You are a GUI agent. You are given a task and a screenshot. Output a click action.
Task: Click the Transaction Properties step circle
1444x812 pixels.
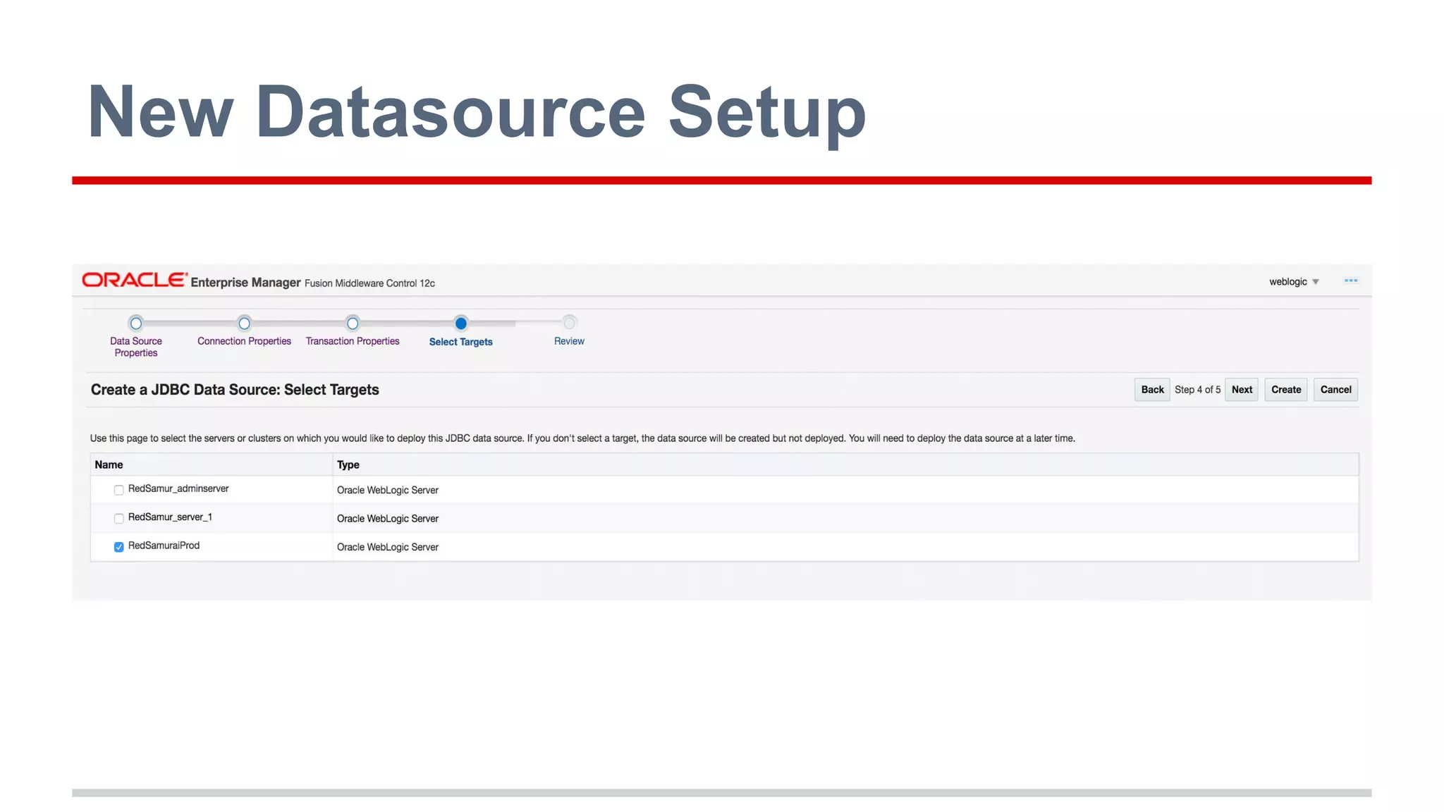tap(353, 324)
